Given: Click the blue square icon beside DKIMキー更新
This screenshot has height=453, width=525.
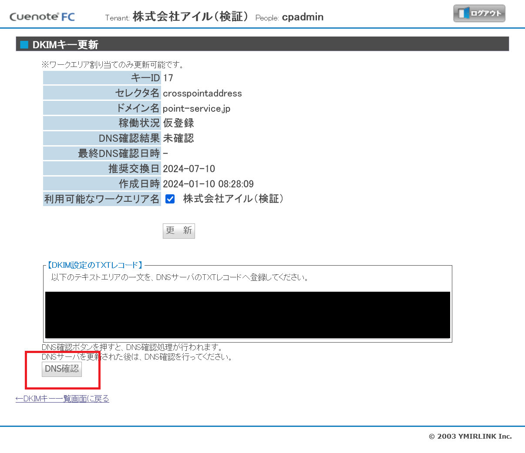Looking at the screenshot, I should [x=24, y=44].
